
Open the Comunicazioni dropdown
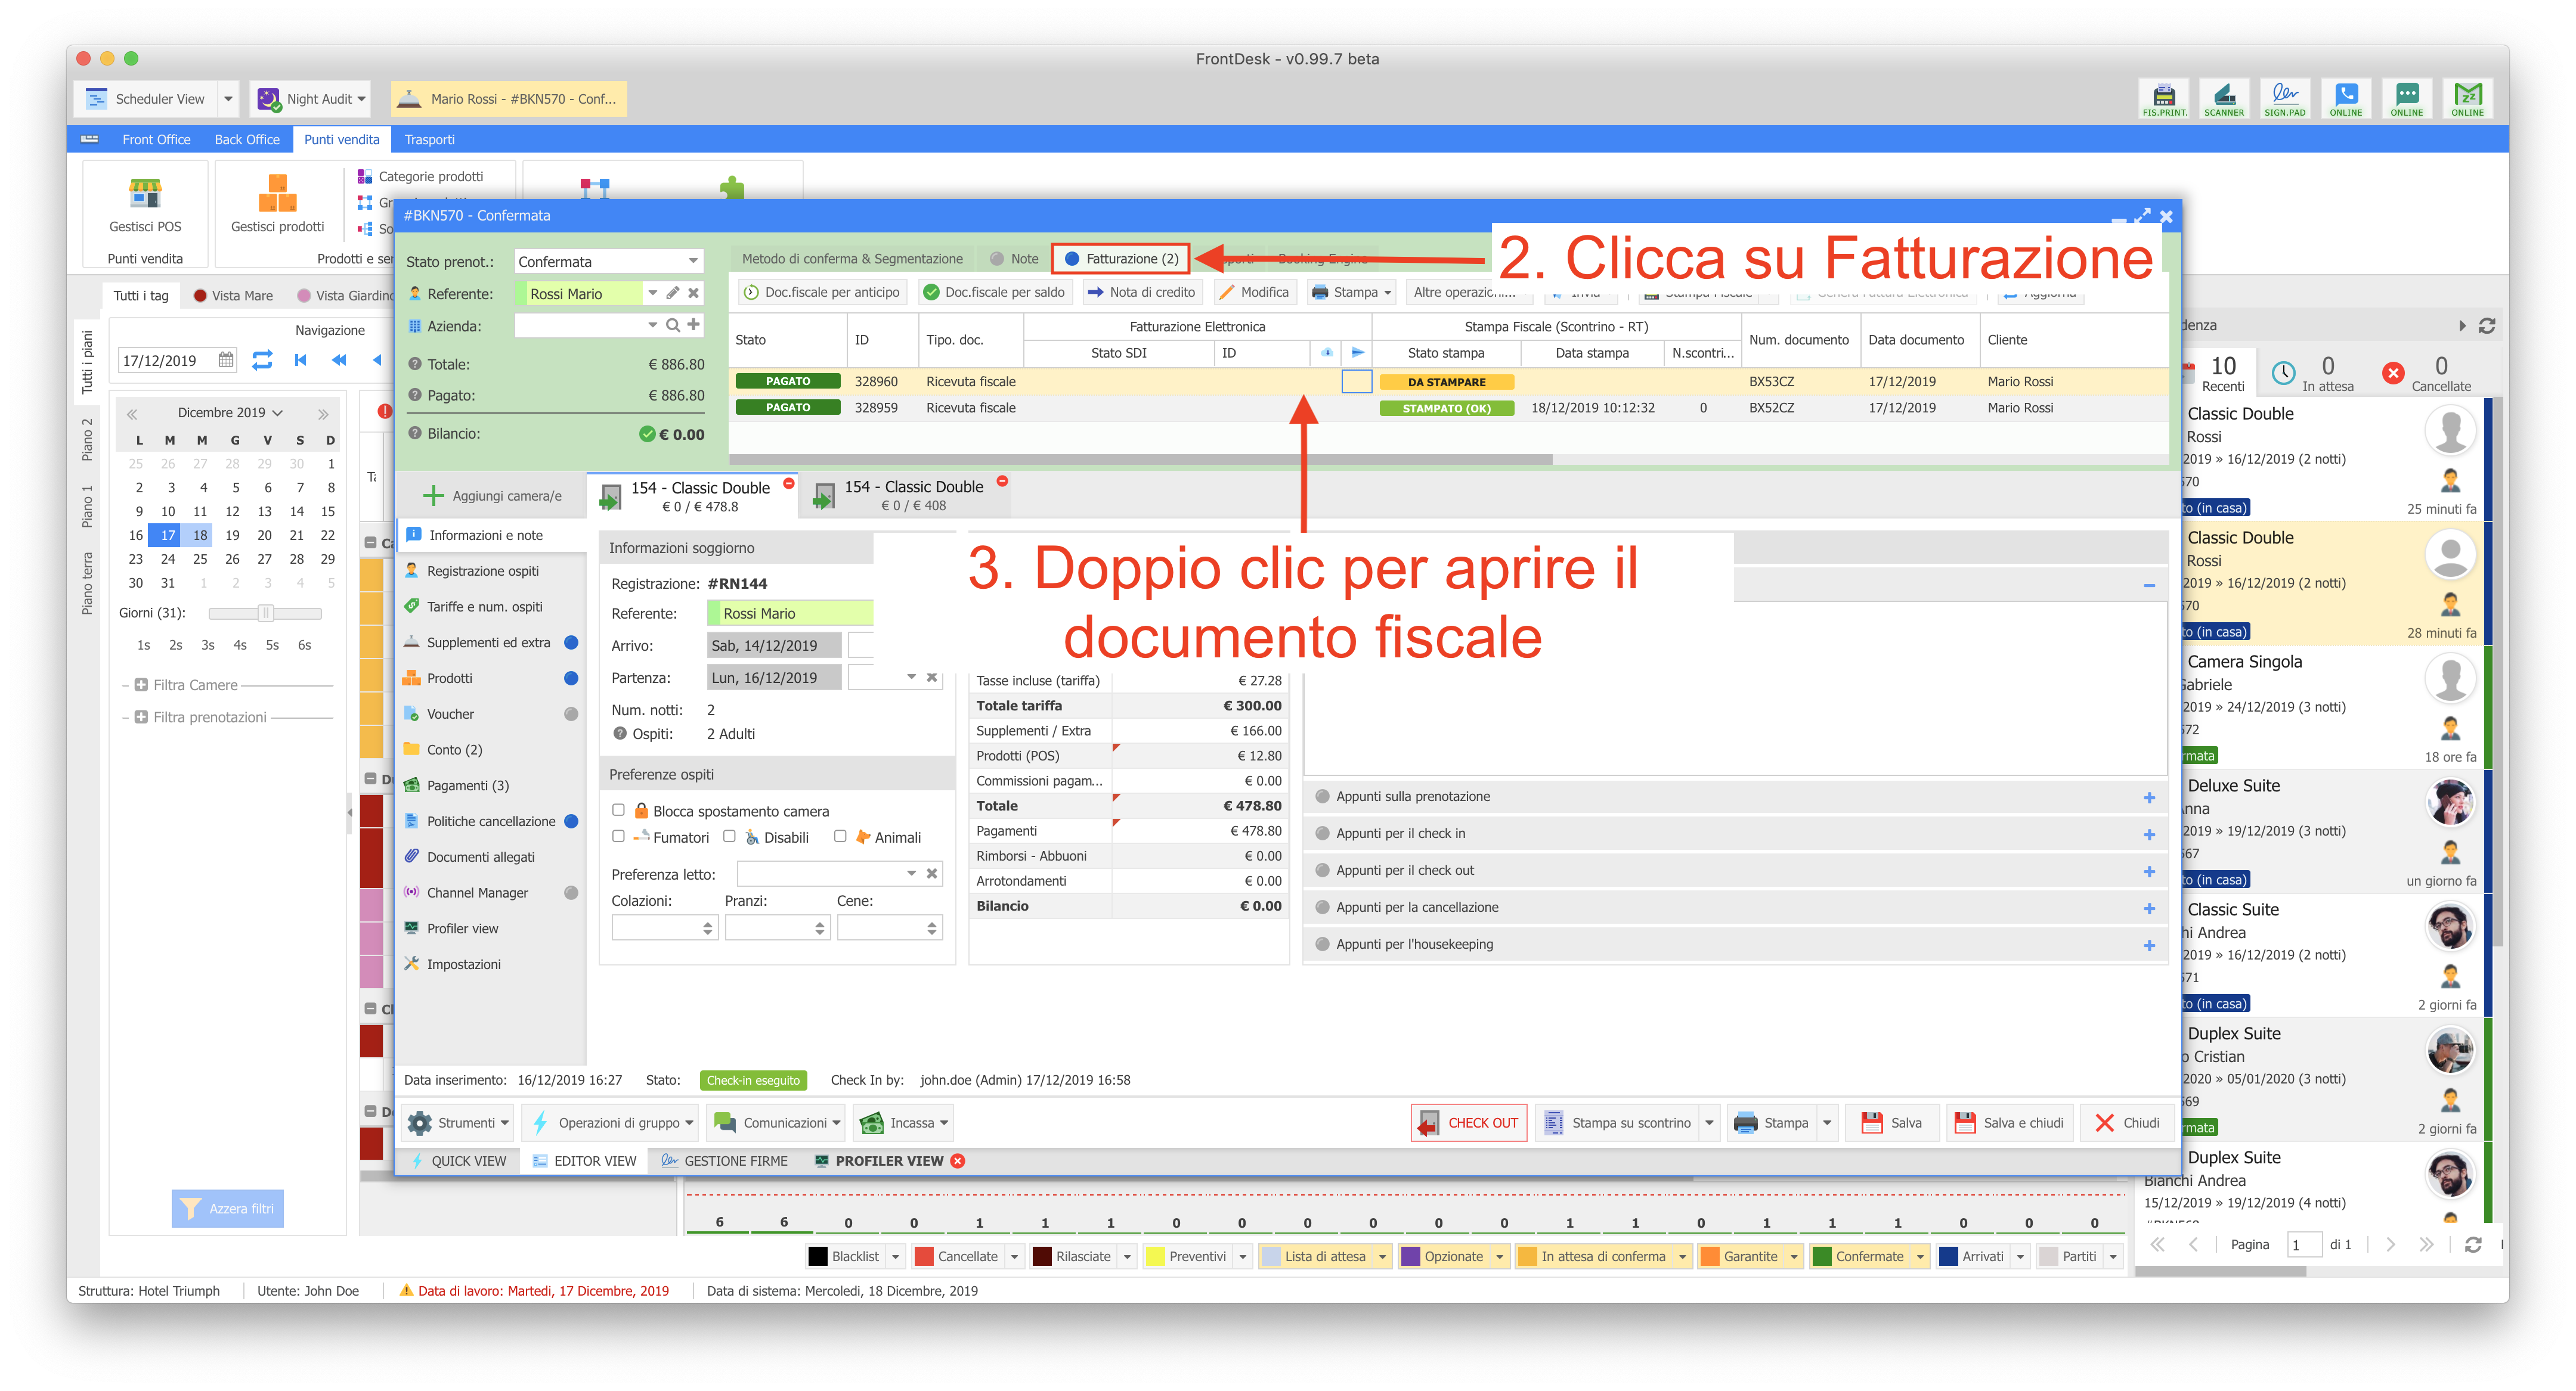point(777,1122)
